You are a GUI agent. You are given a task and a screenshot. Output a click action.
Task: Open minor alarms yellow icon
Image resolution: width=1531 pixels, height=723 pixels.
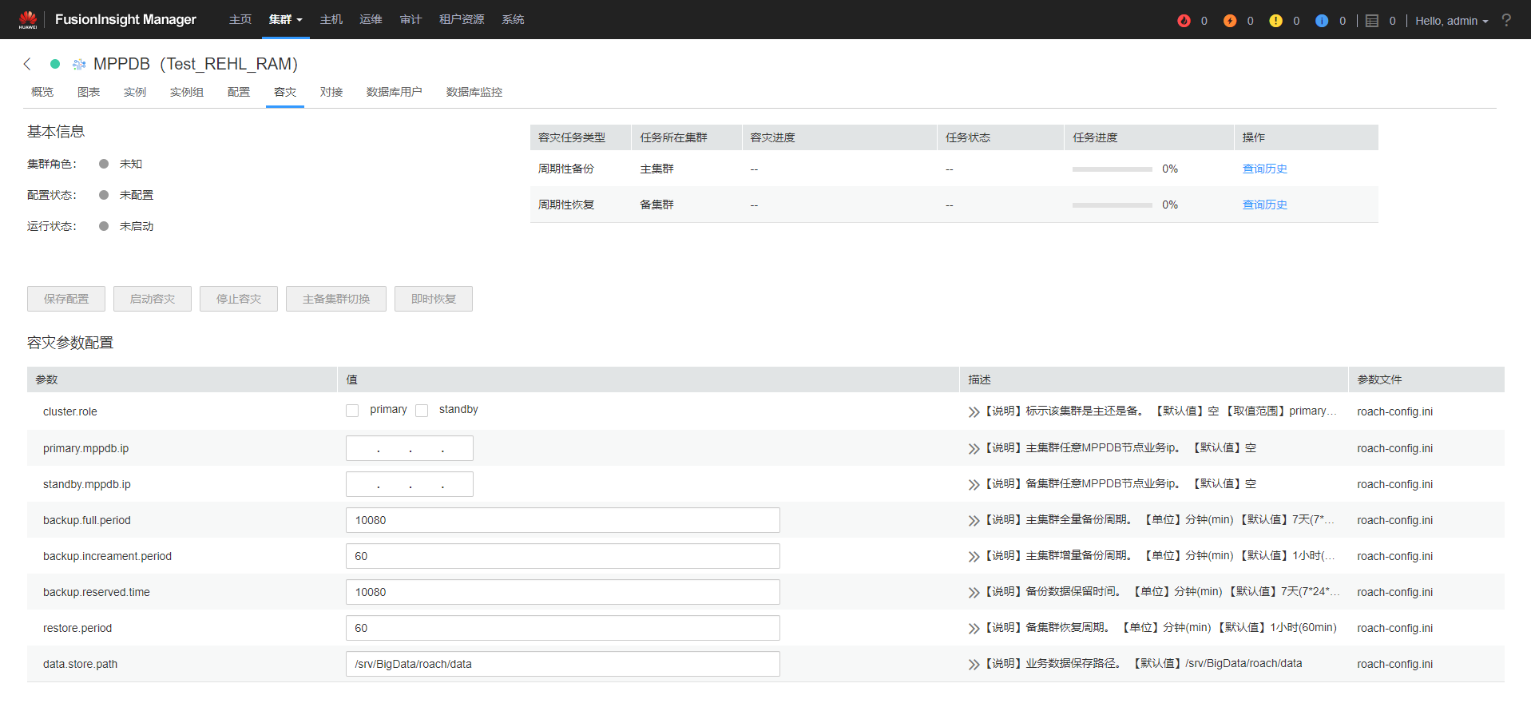(1276, 21)
